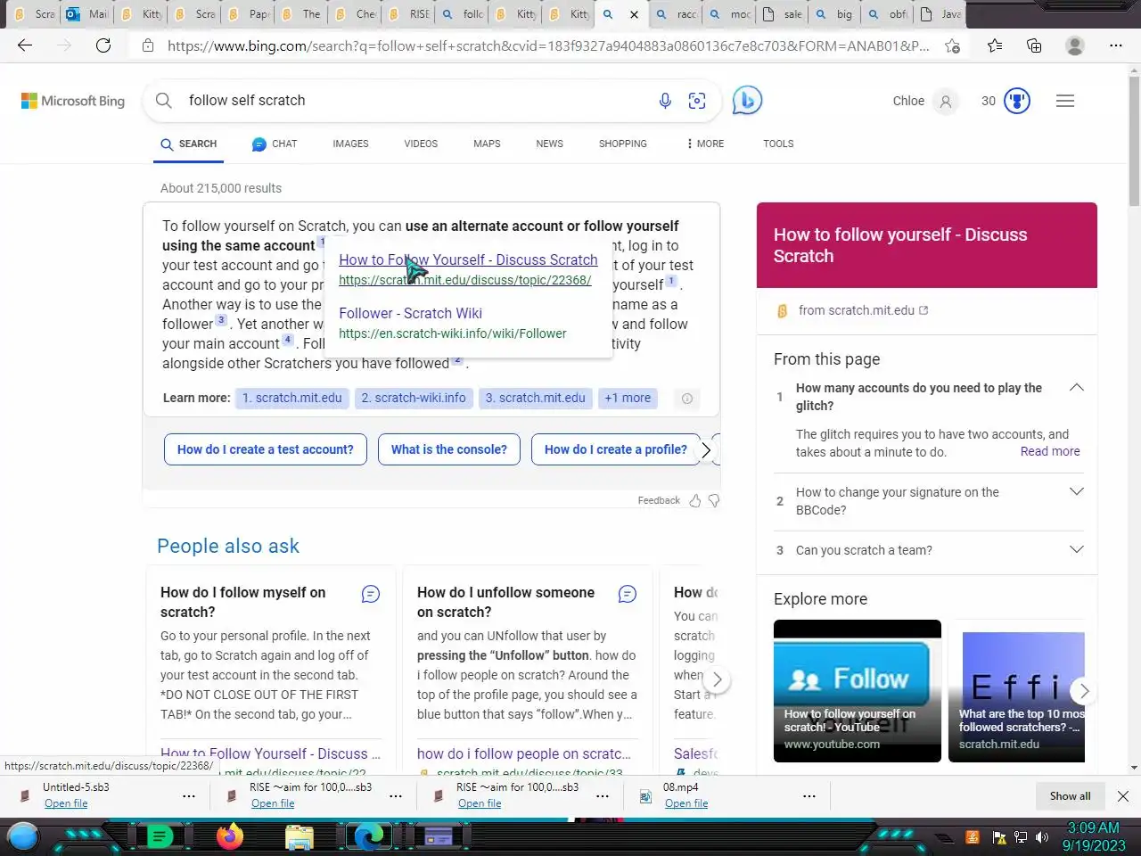Click Show all downloads button
Screen dimensions: 1141x856
[1070, 796]
